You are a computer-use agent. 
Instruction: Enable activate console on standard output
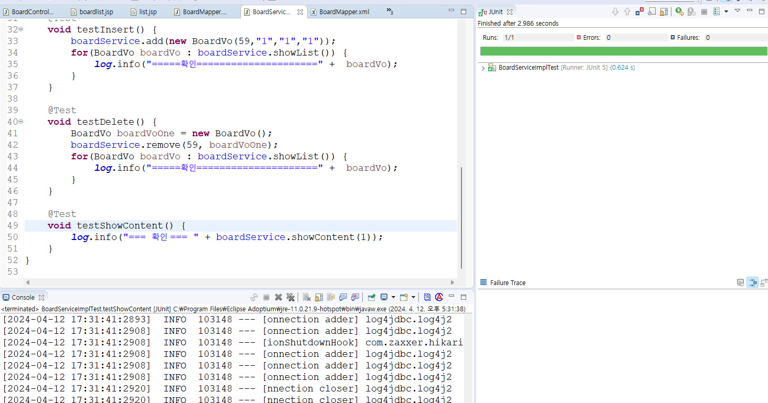tap(343, 297)
